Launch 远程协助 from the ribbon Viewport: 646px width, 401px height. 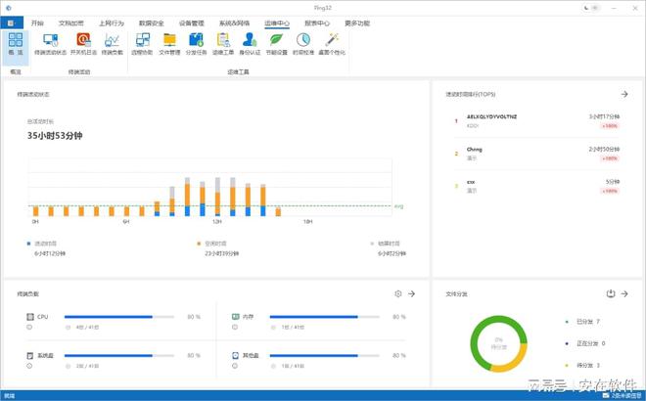142,43
